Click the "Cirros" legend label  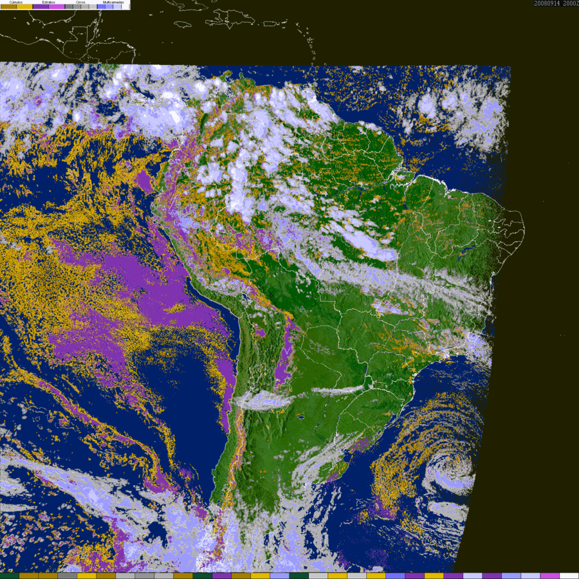pyautogui.click(x=80, y=2)
